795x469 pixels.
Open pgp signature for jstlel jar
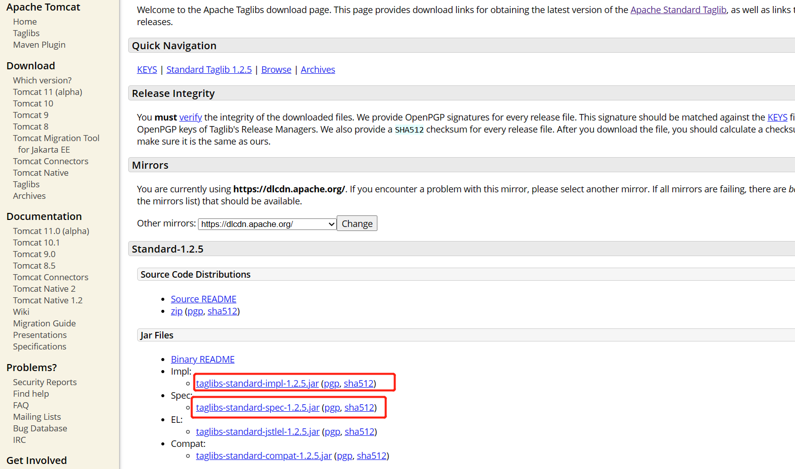(332, 432)
